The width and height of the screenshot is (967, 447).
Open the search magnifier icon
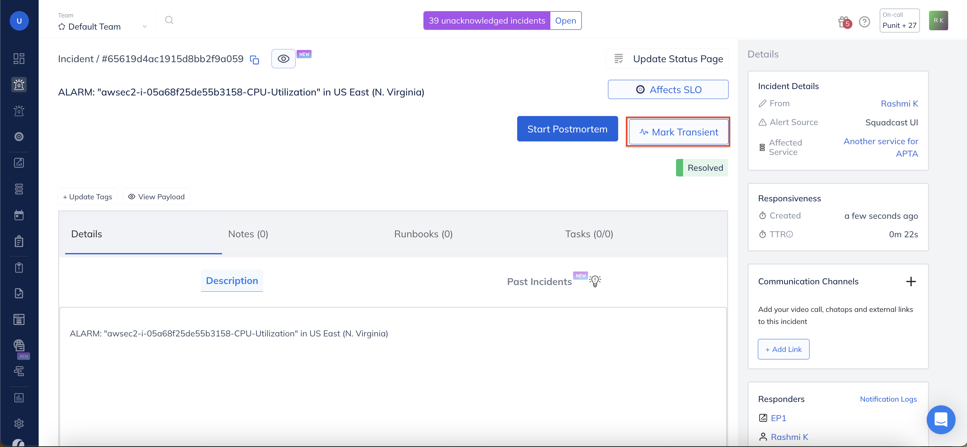click(x=169, y=20)
